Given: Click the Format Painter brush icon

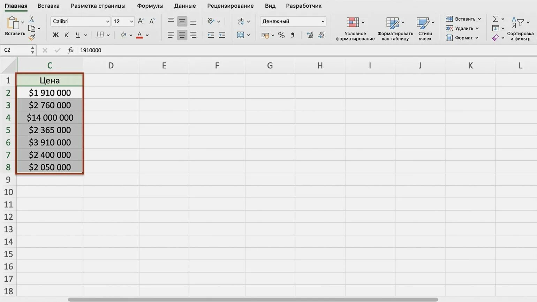Looking at the screenshot, I should (x=32, y=37).
